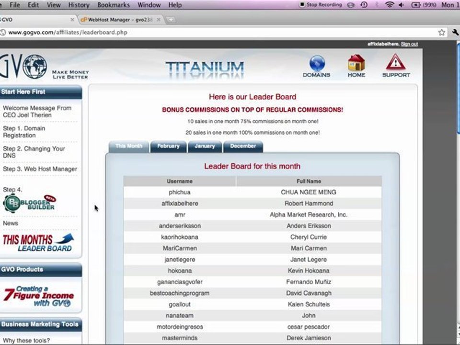Click cesar pescador full name cell

click(309, 327)
